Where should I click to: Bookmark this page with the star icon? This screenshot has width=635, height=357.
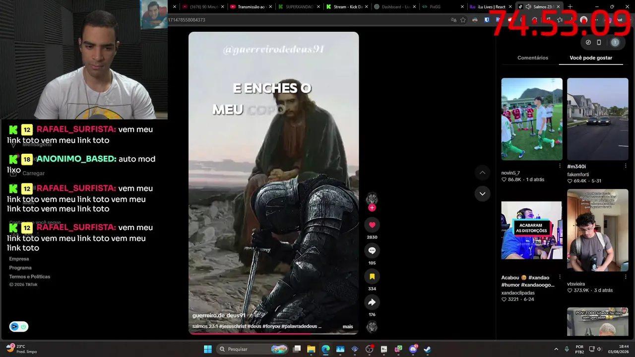[463, 20]
